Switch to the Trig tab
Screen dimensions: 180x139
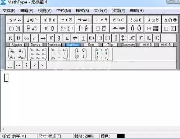point(110,45)
